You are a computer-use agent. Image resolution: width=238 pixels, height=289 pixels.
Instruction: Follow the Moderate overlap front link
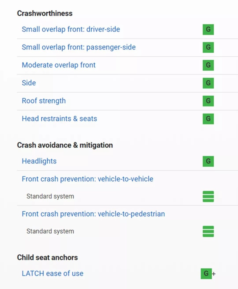point(59,65)
